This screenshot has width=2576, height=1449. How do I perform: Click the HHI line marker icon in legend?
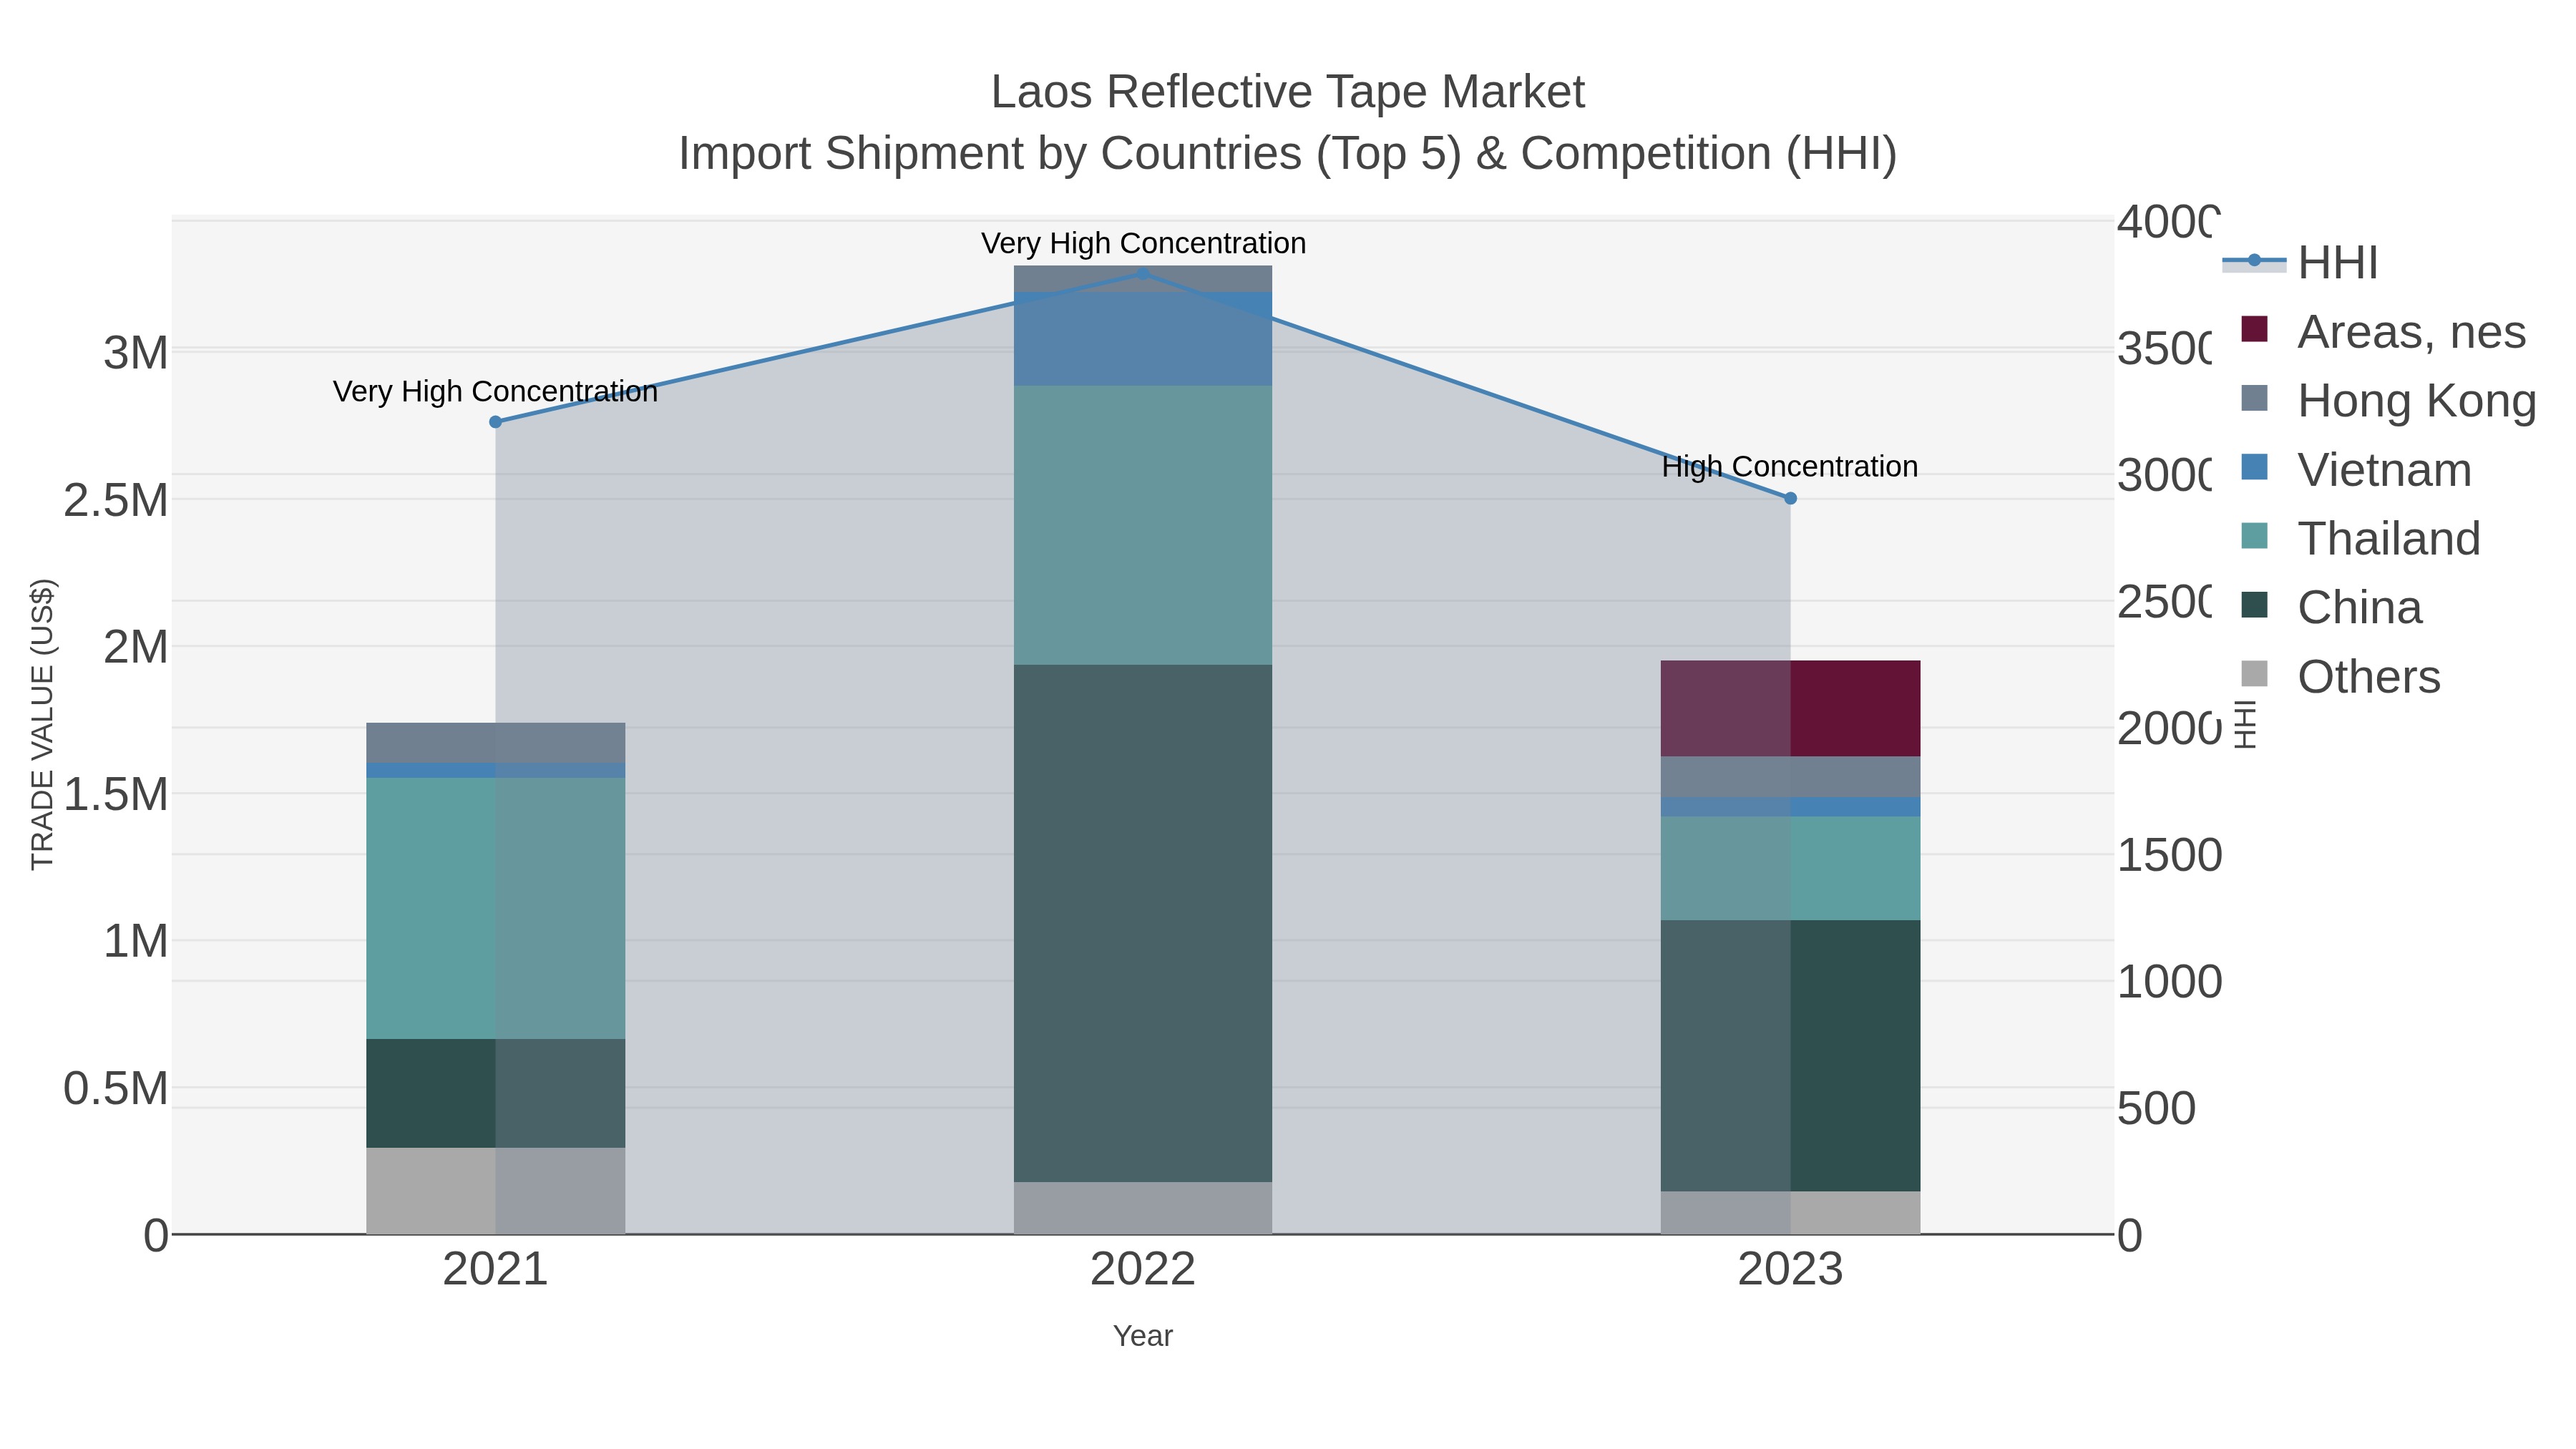pyautogui.click(x=2254, y=261)
